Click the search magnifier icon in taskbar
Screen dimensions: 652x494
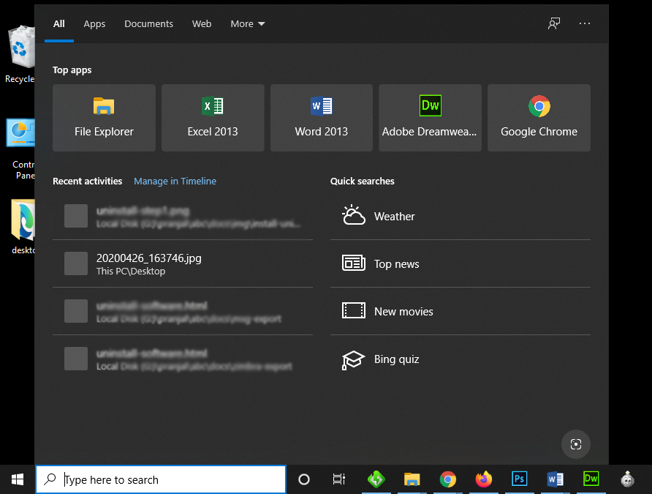click(50, 479)
